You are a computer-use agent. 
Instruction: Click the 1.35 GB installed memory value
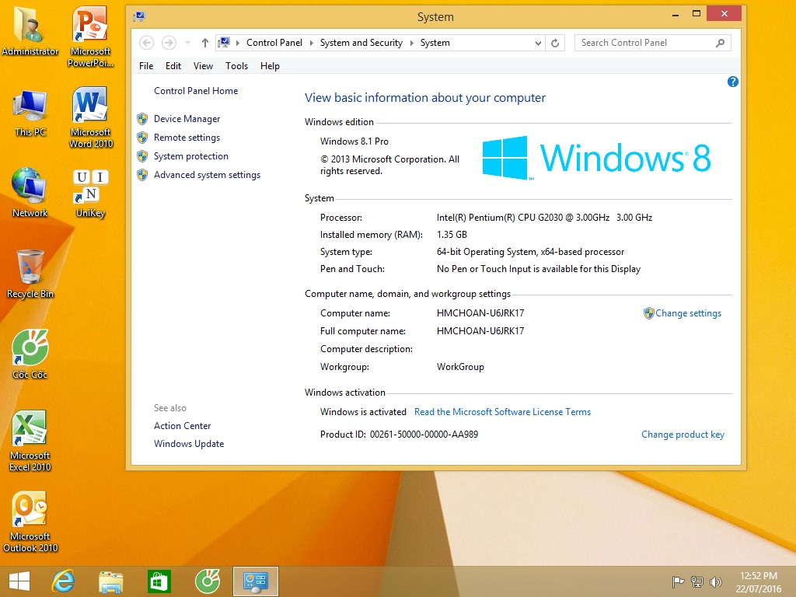click(x=452, y=235)
